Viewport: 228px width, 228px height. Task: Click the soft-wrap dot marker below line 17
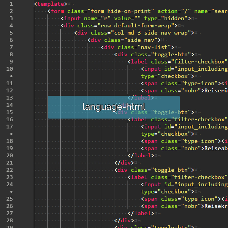11,134
